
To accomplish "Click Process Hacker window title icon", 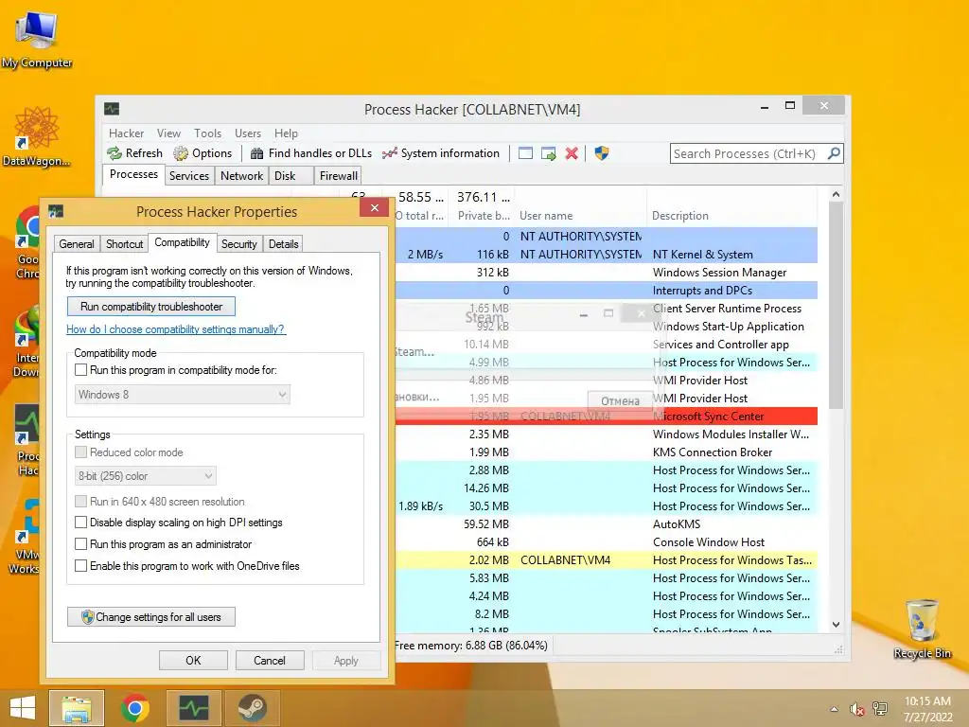I will [112, 110].
